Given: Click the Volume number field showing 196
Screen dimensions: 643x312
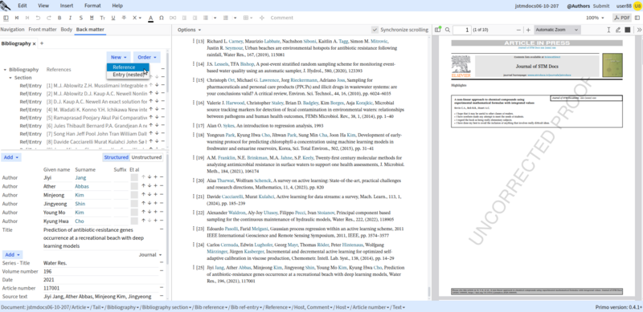Looking at the screenshot, I should pos(100,271).
